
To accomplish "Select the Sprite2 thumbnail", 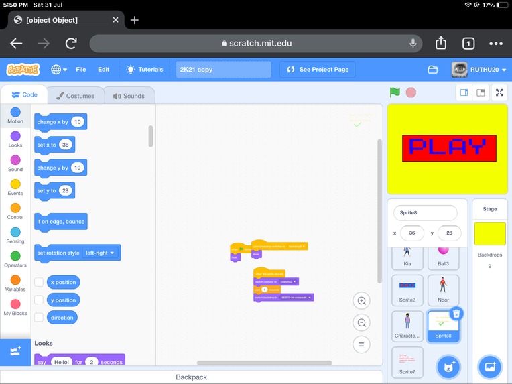I will (x=407, y=290).
